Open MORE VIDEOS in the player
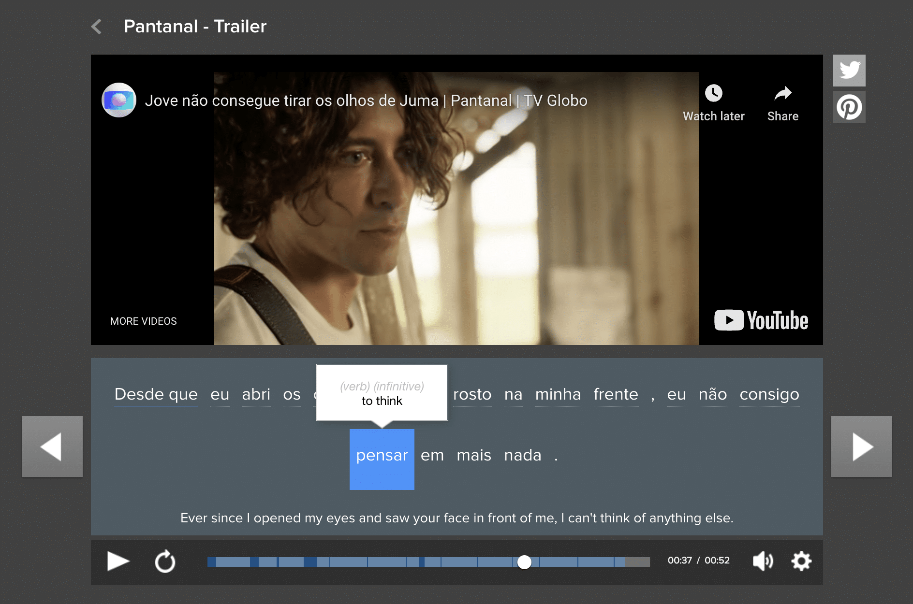 [143, 321]
